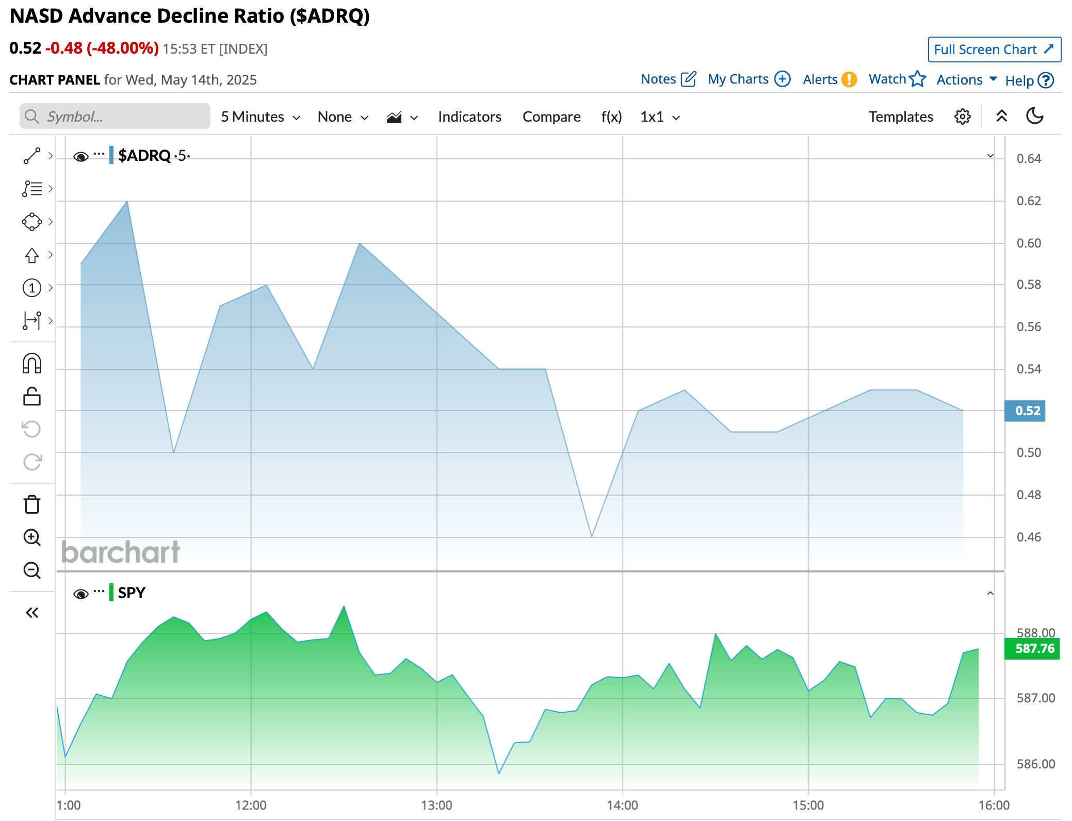Collapse the drawing toolbar double-arrow
This screenshot has height=821, width=1072.
tap(31, 613)
